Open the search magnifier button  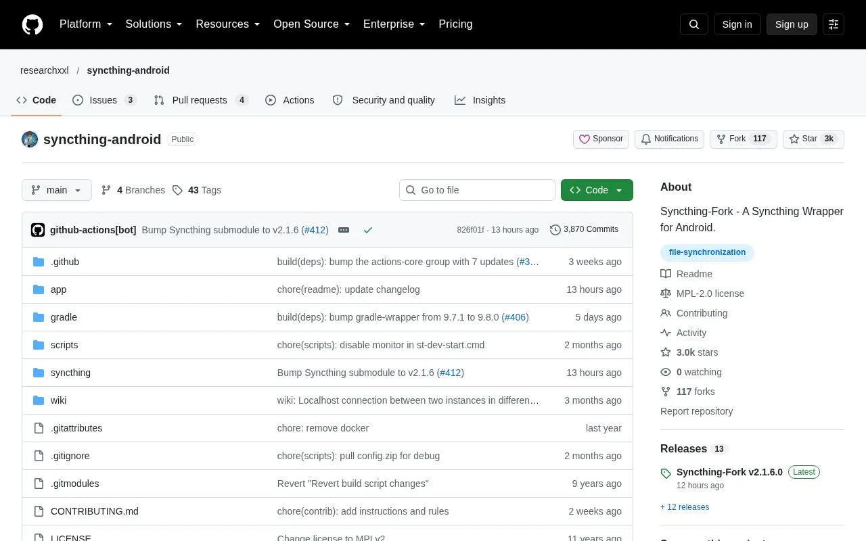click(694, 24)
